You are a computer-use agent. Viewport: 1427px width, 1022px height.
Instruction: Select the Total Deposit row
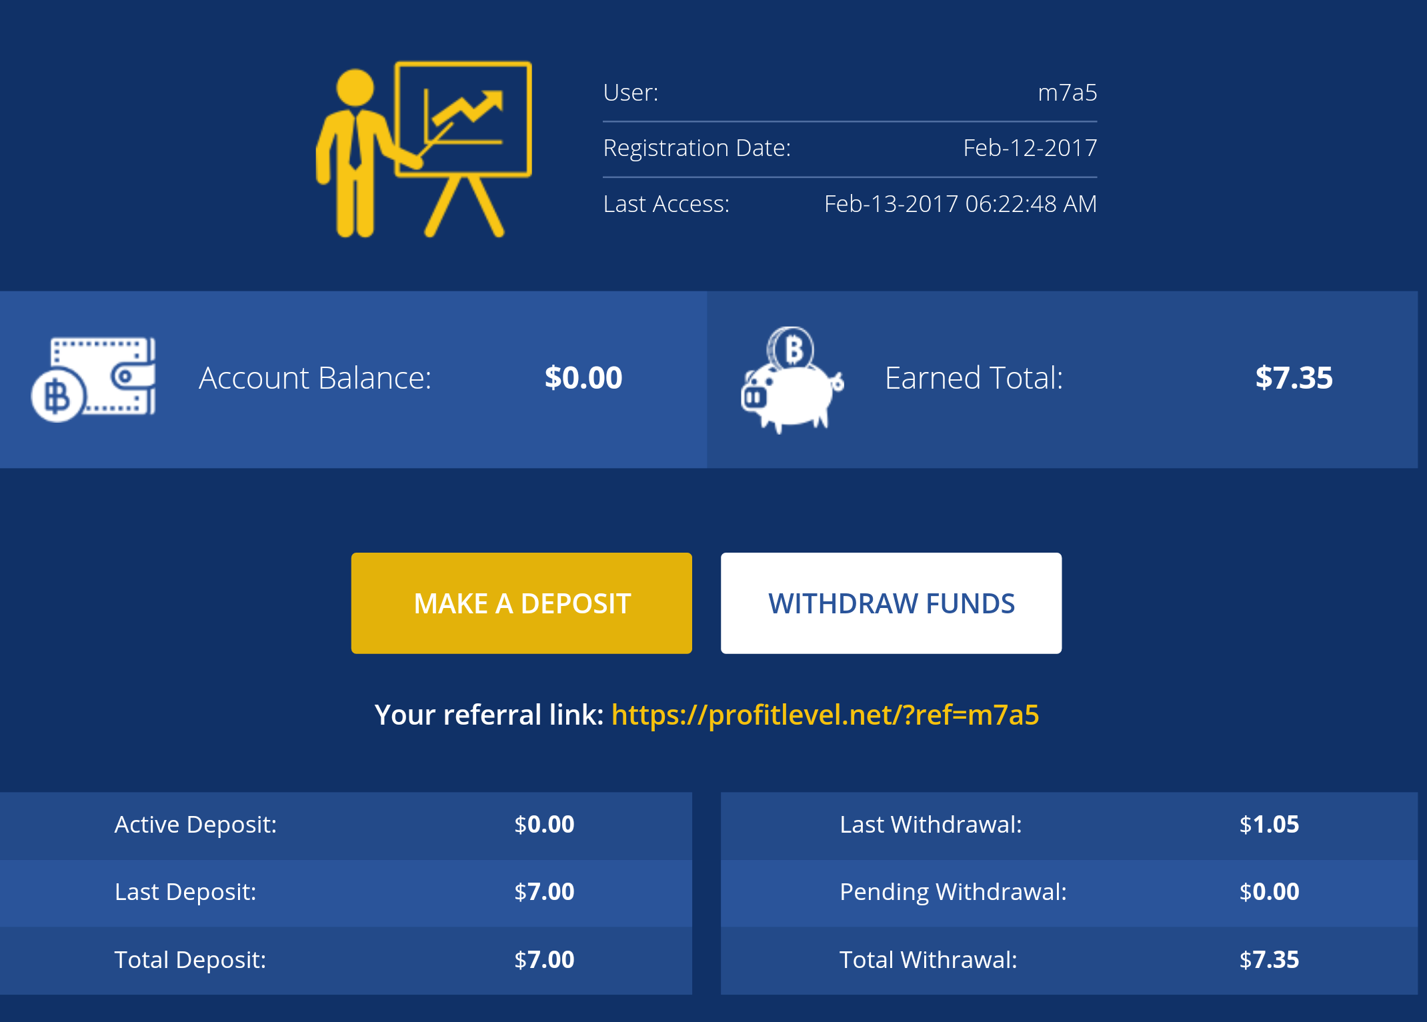(345, 960)
